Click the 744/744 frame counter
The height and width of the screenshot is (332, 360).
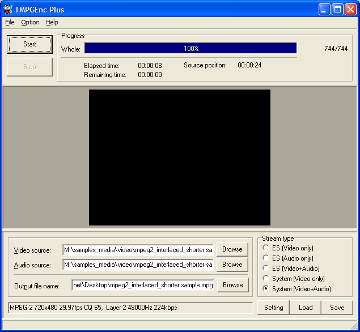336,49
